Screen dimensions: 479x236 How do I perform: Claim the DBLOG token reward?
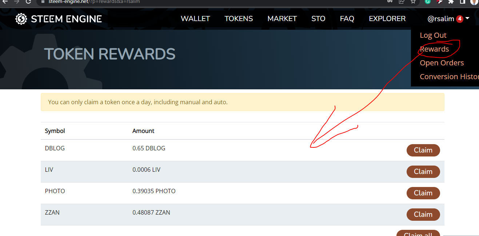[x=423, y=150]
